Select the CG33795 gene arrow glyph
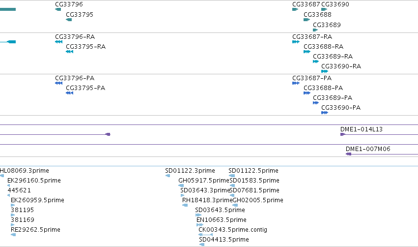 coord(69,20)
